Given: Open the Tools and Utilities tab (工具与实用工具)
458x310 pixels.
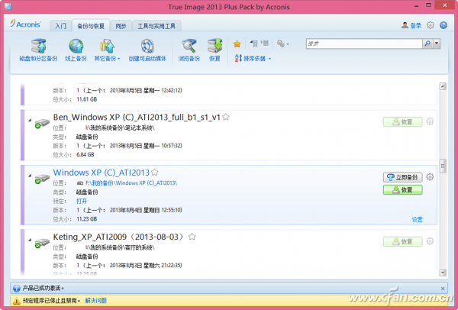Looking at the screenshot, I should (156, 26).
